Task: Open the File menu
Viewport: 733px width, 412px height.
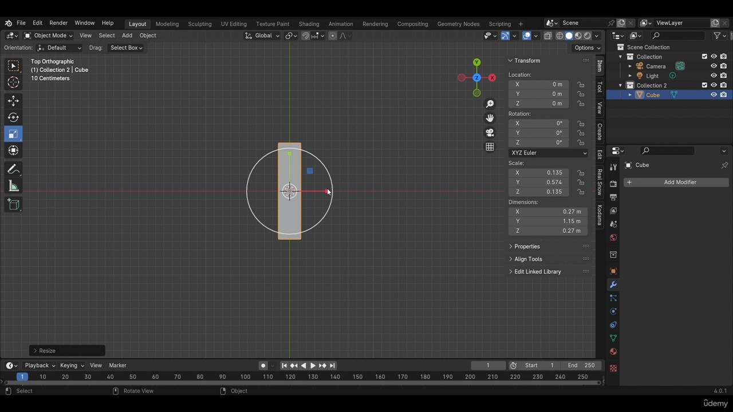Action: 21,23
